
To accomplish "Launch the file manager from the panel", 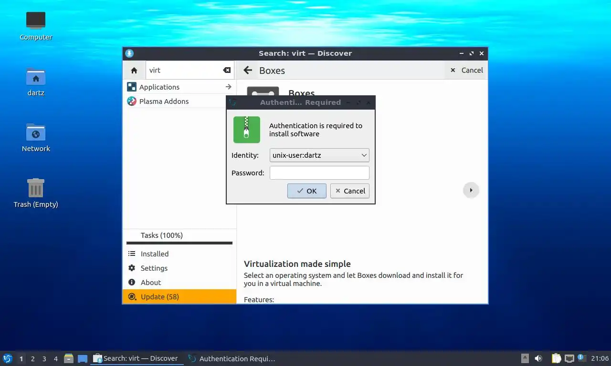I will coord(69,358).
